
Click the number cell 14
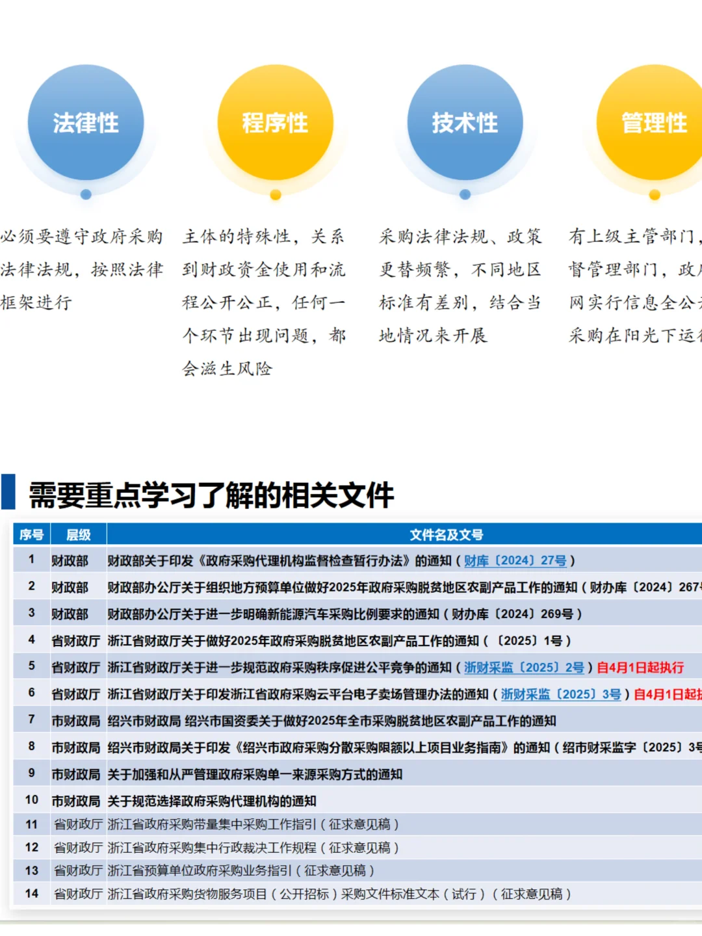(x=32, y=894)
